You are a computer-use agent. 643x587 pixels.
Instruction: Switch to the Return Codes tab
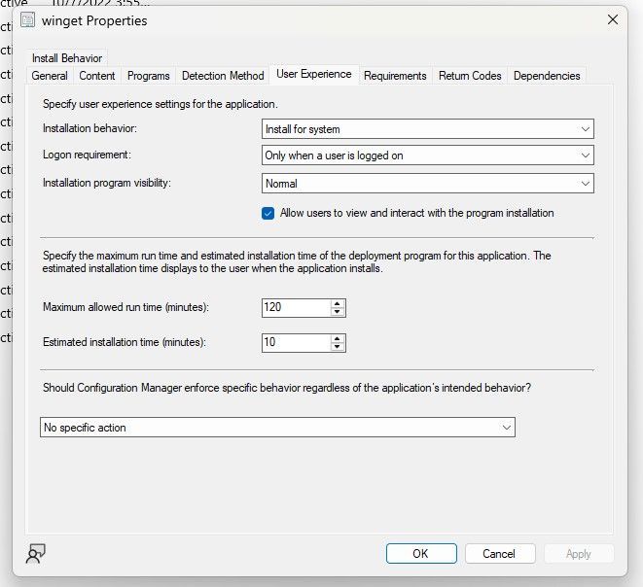click(470, 76)
